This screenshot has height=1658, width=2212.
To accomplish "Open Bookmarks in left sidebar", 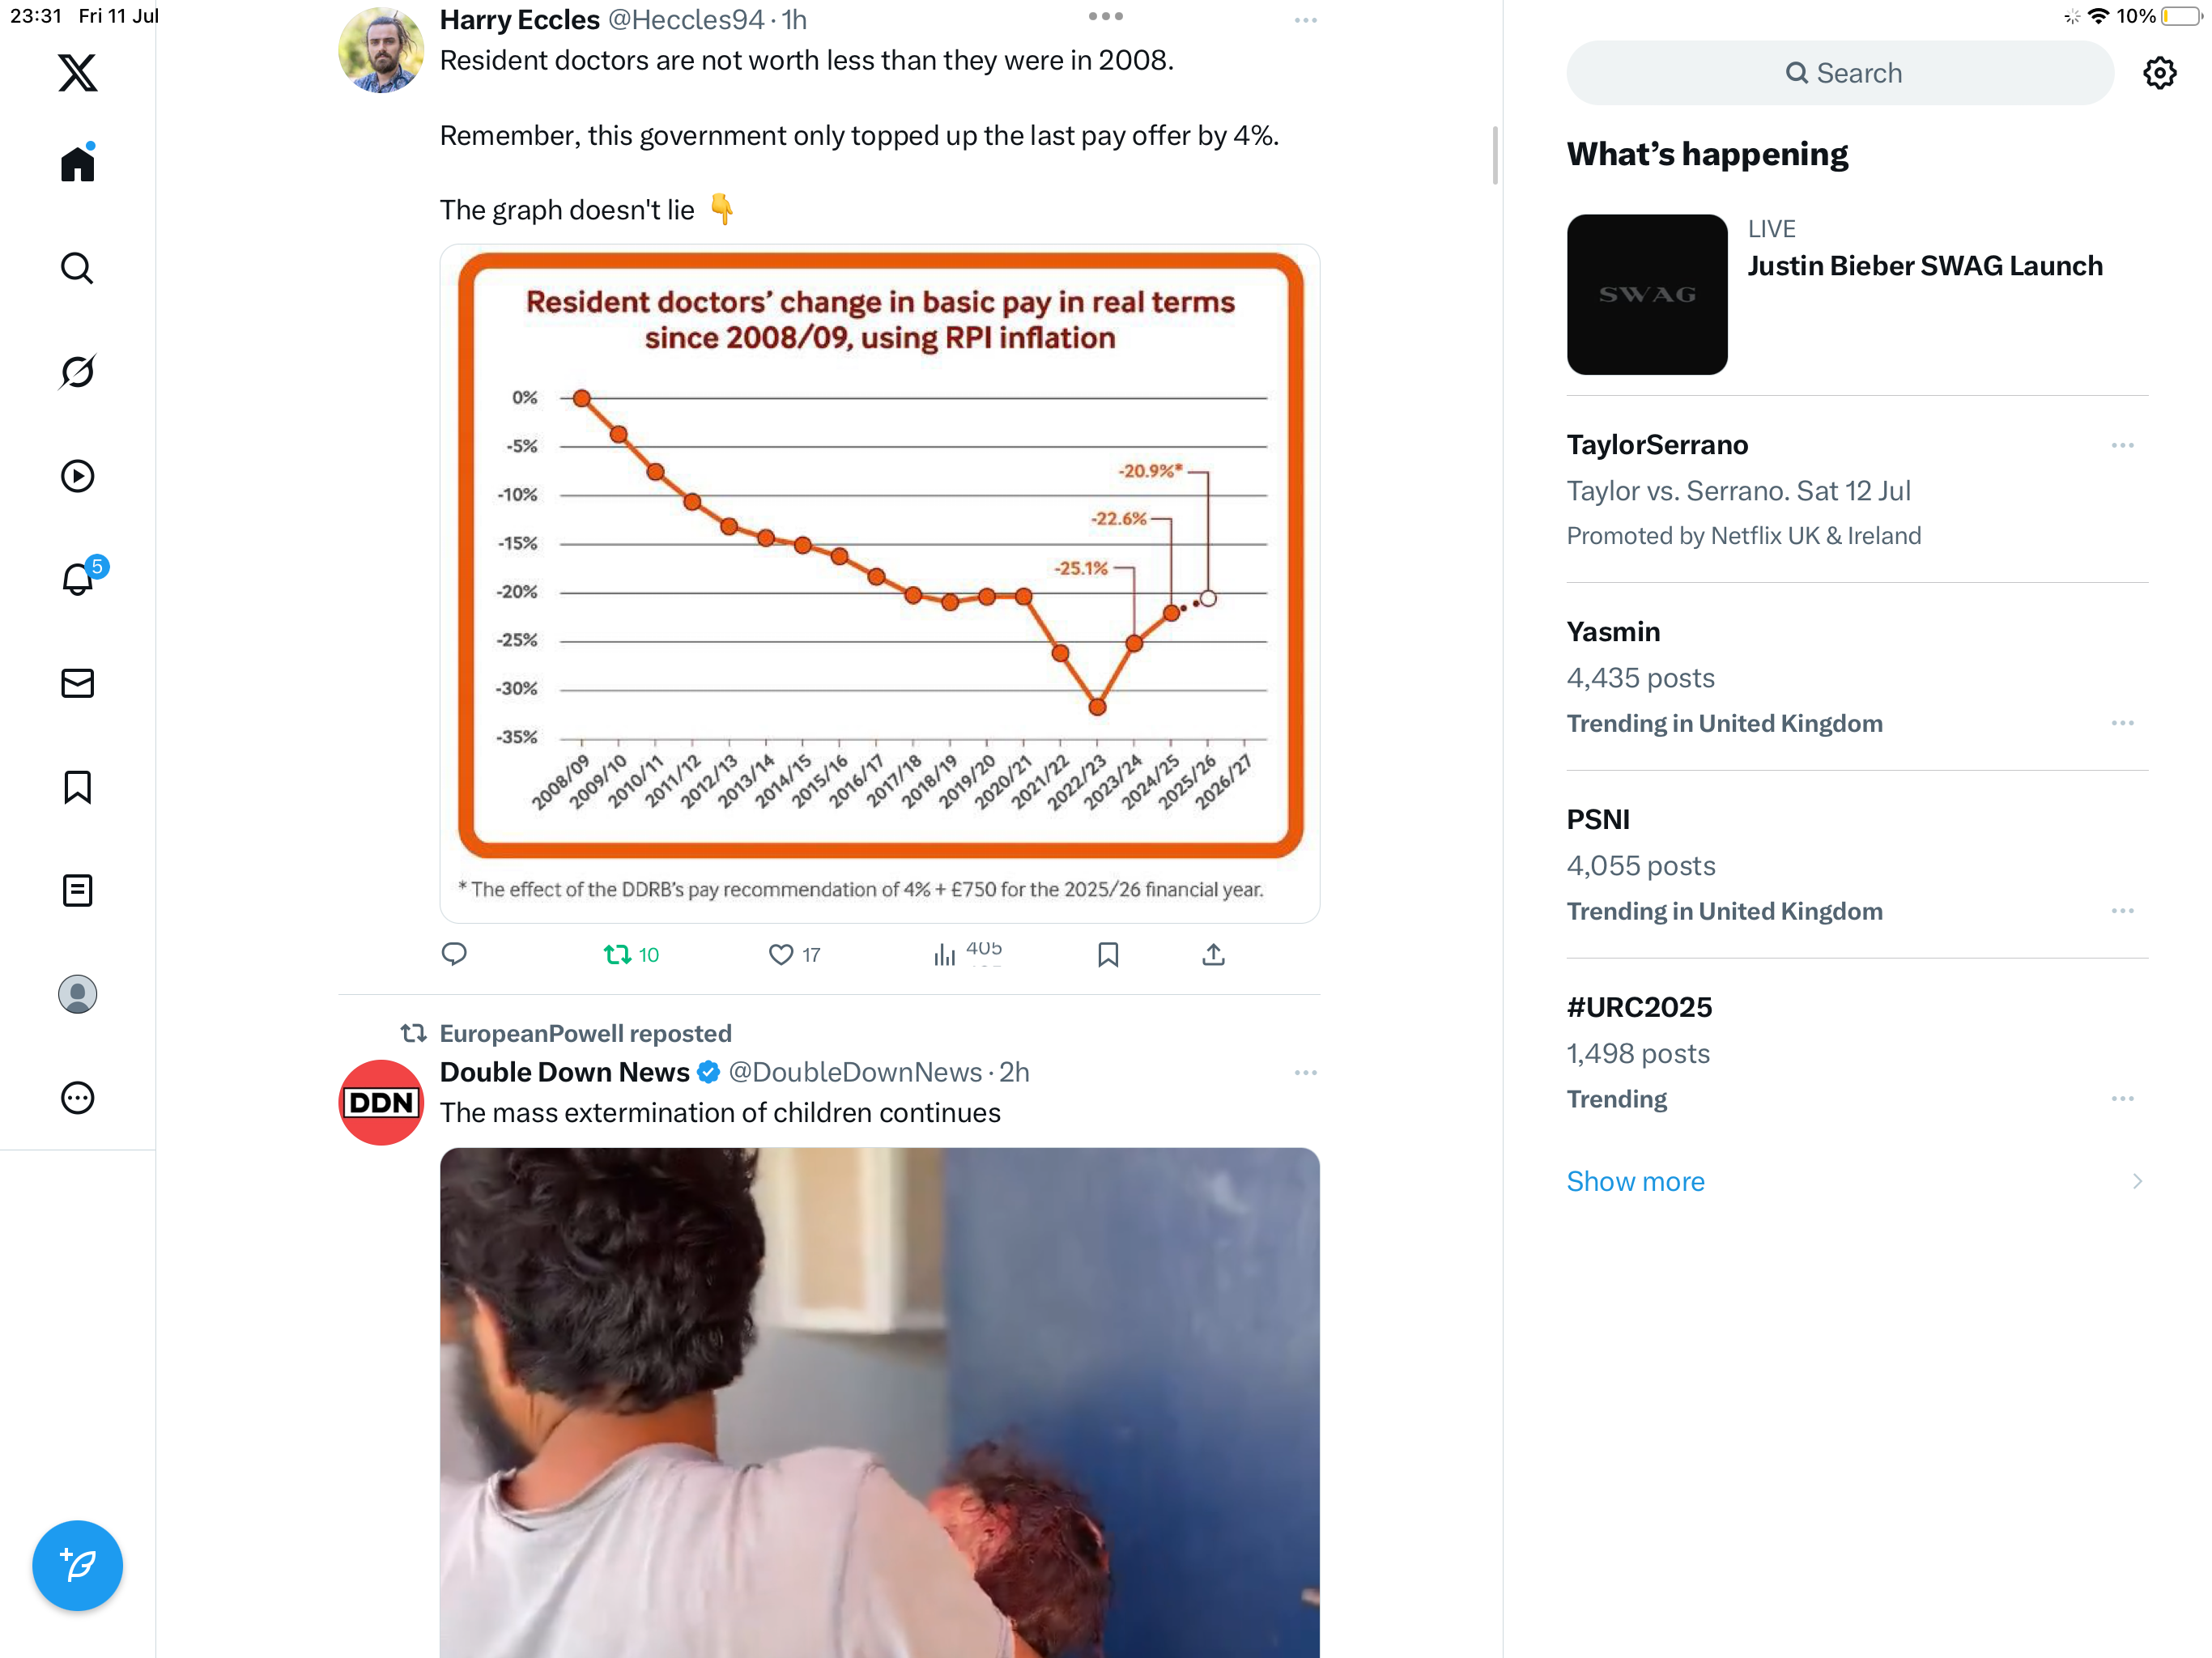I will [x=77, y=787].
